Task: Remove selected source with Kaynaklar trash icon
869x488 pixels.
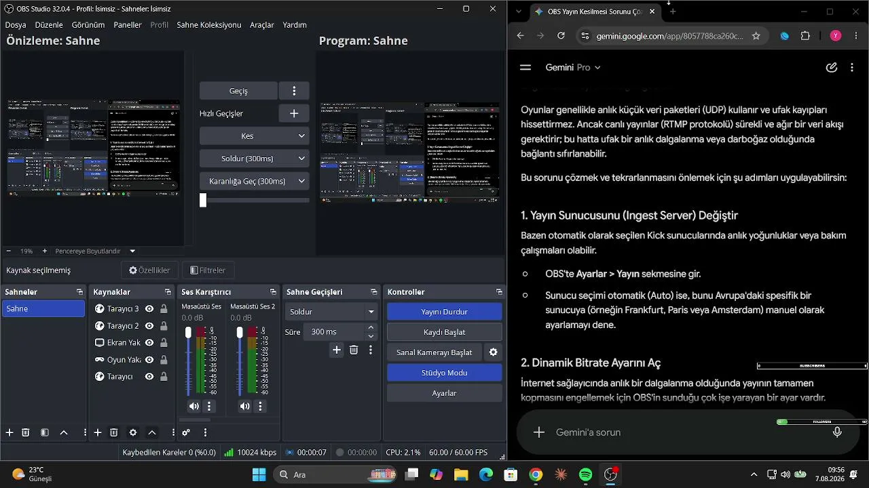Action: 114,432
